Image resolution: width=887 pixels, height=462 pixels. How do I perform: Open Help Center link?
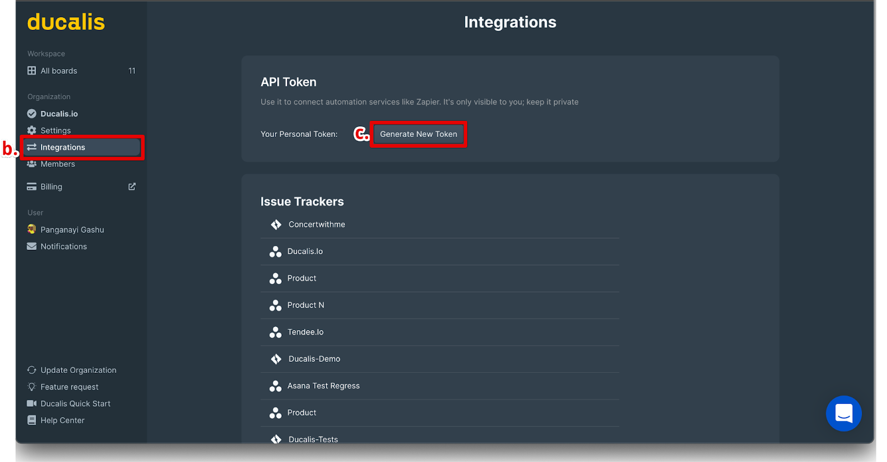click(62, 420)
